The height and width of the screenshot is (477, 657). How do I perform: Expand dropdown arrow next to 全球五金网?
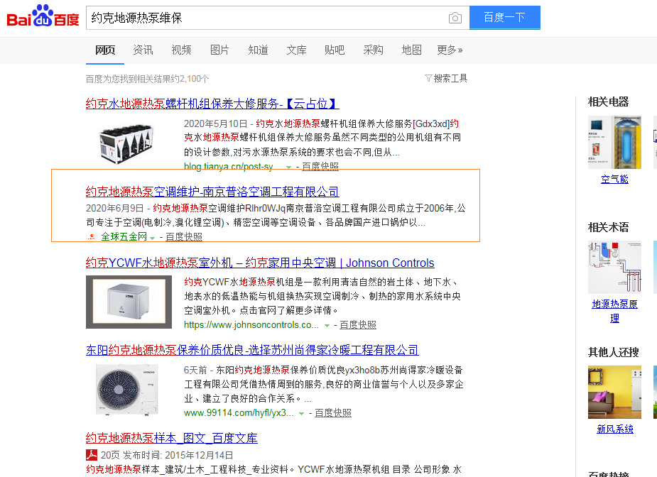pyautogui.click(x=153, y=238)
